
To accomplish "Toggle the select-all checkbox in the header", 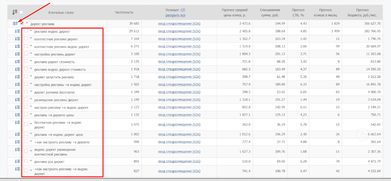I will pyautogui.click(x=21, y=12).
